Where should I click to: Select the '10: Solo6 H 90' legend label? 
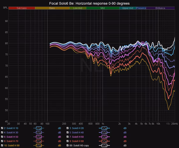coord(12,146)
